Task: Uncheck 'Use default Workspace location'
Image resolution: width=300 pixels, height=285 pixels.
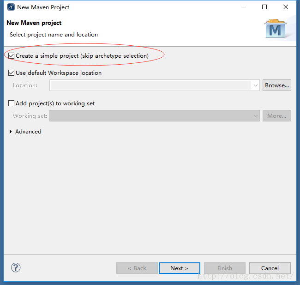Action: (12, 73)
